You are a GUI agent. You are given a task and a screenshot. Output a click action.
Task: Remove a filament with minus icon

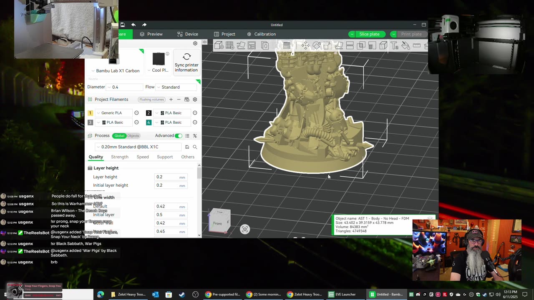coord(179,100)
